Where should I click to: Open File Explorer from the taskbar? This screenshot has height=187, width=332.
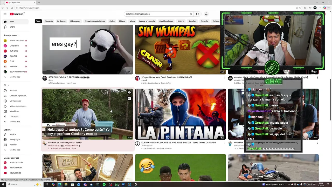[66, 184]
